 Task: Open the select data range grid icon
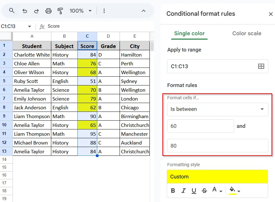261,66
